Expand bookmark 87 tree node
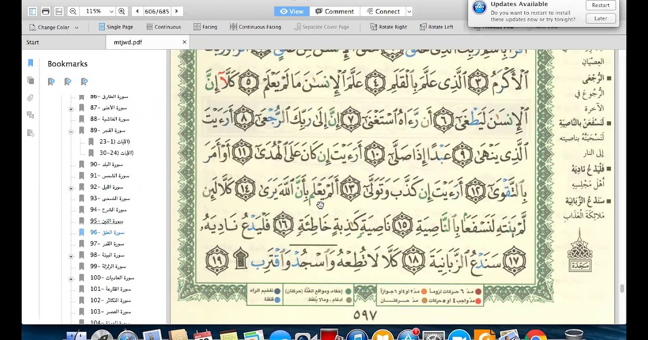This screenshot has height=340, width=648. [71, 108]
